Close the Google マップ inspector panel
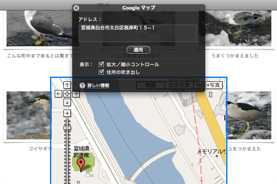The width and height of the screenshot is (277, 184). 77,8
